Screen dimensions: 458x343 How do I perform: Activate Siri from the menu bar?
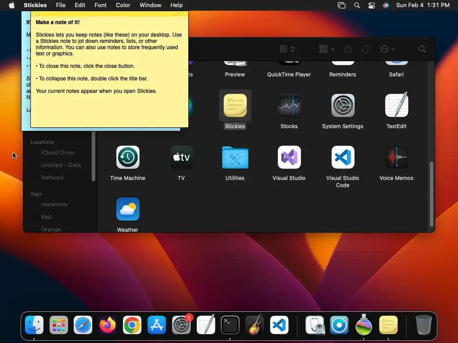point(386,5)
